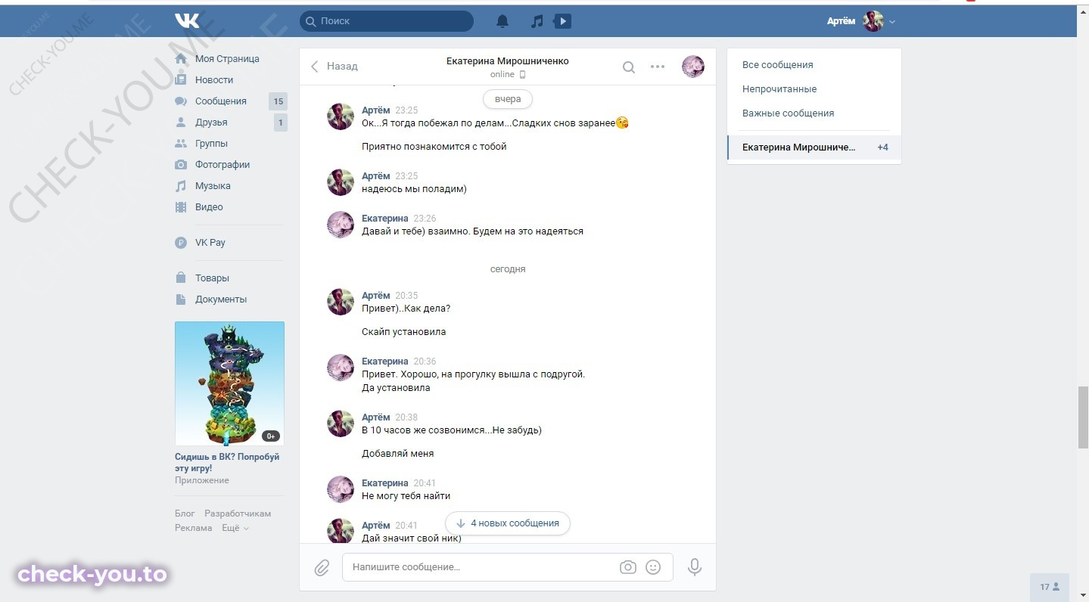Image resolution: width=1089 pixels, height=602 pixels.
Task: Open the three-dots conversation actions menu
Action: pos(658,67)
